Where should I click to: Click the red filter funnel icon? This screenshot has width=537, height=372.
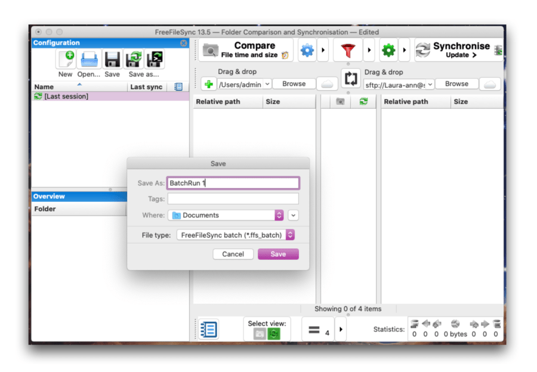pos(348,50)
